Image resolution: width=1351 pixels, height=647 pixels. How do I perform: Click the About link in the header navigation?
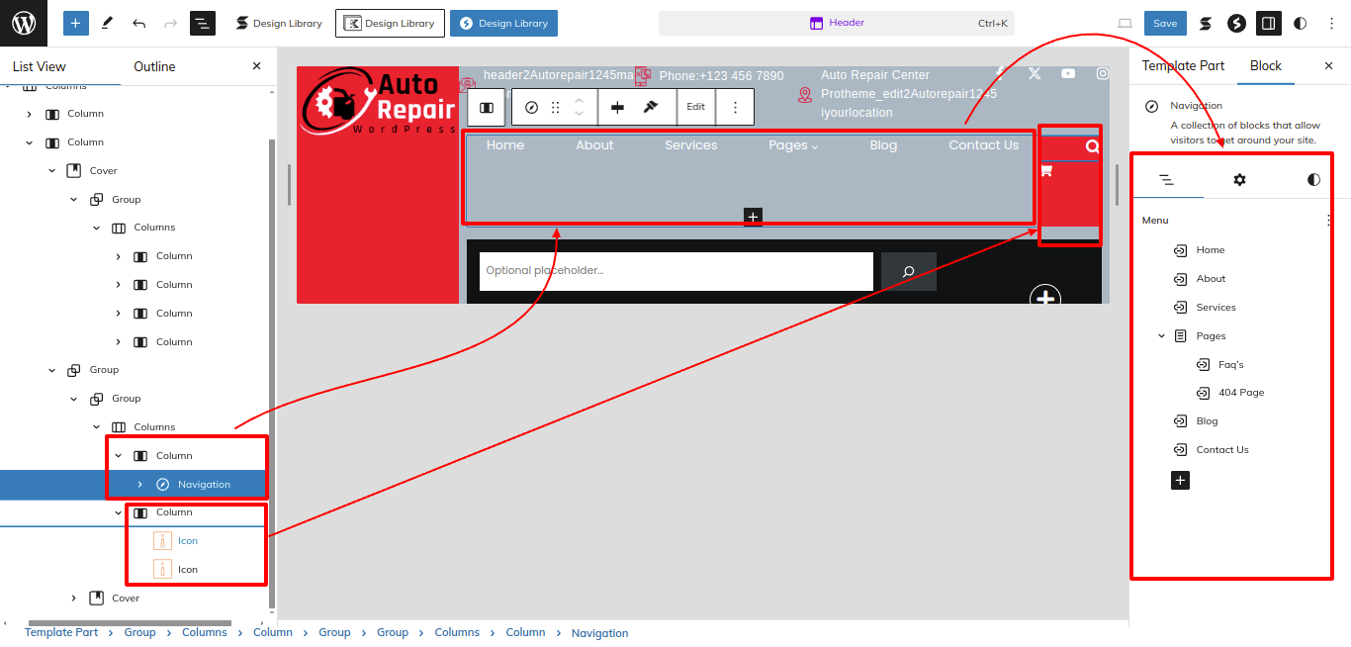pos(594,145)
